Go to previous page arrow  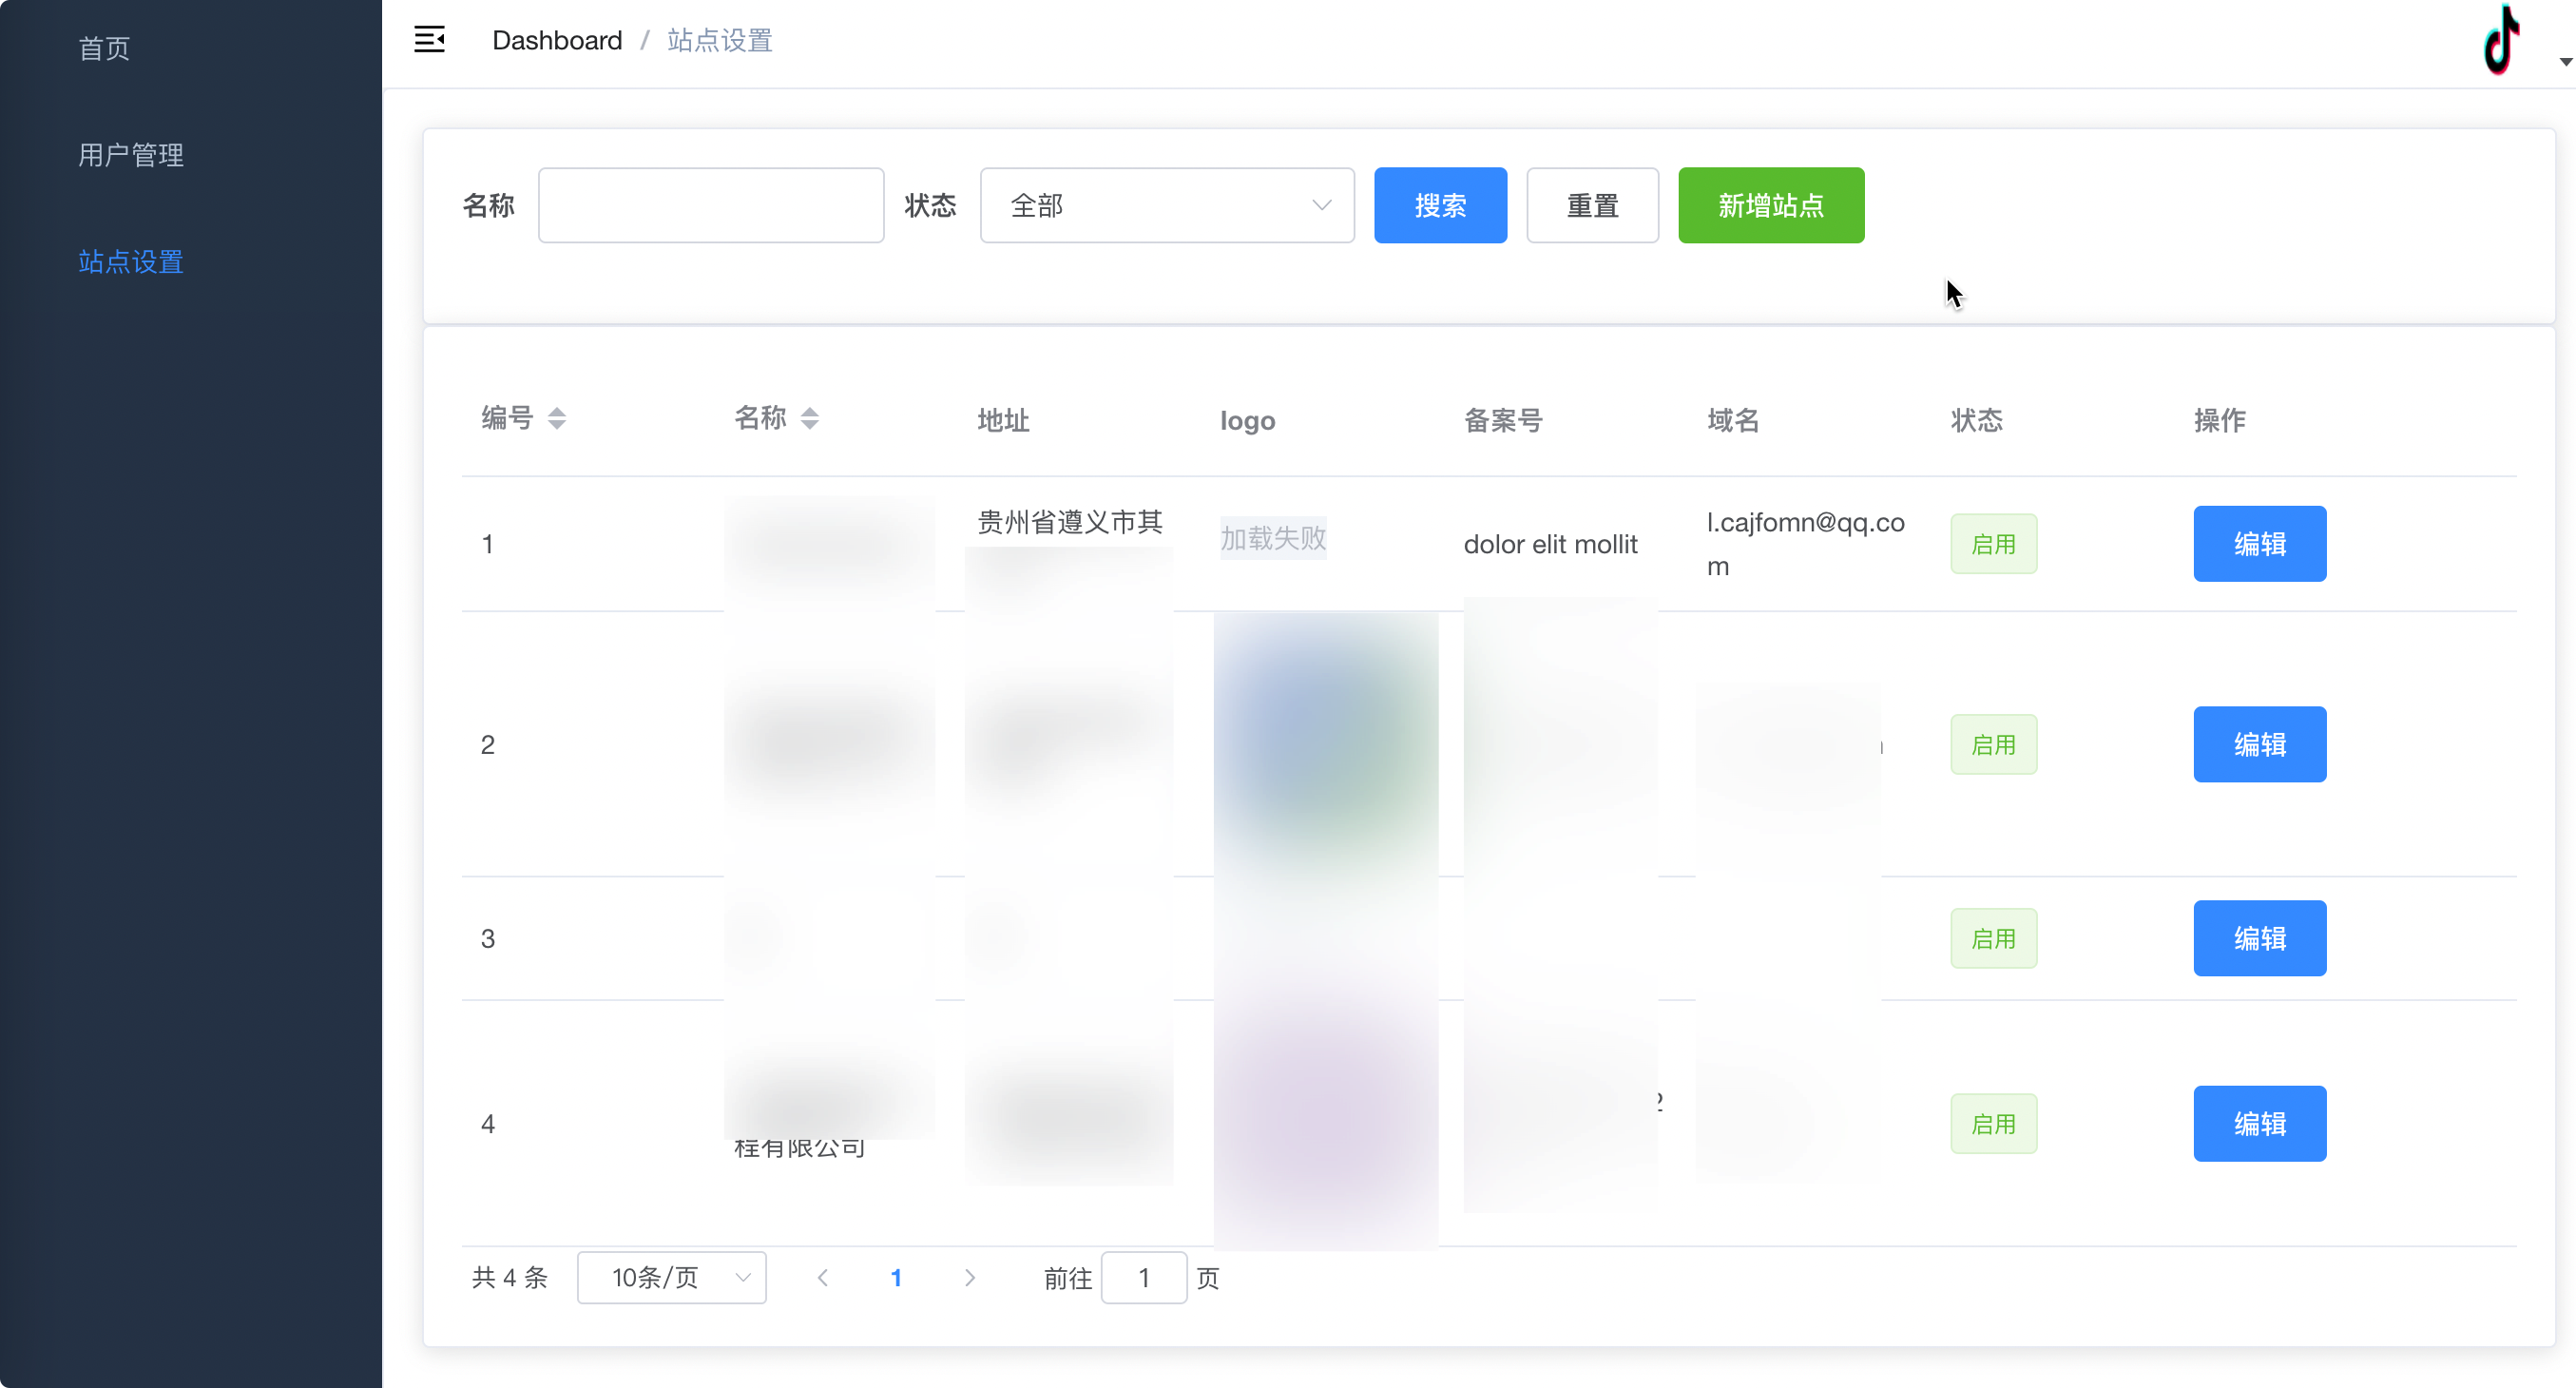pos(822,1277)
